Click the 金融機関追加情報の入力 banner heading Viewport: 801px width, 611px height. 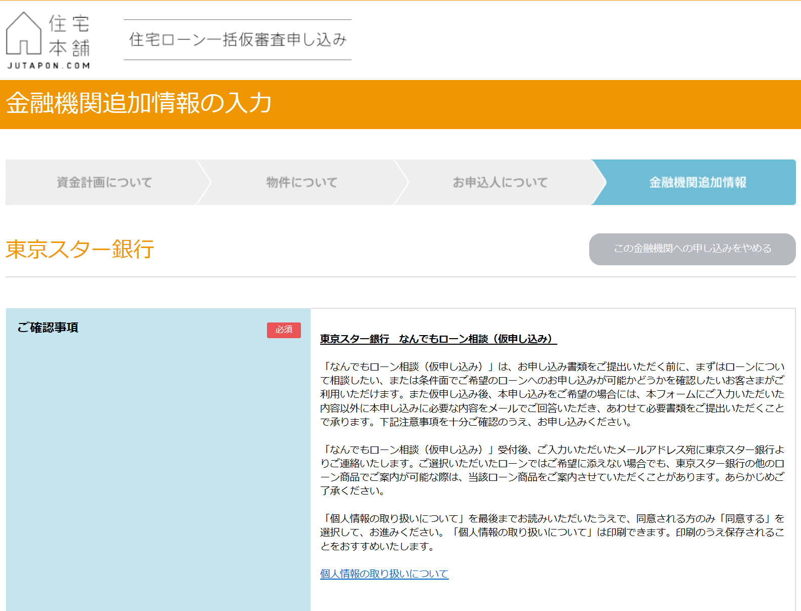(x=139, y=103)
